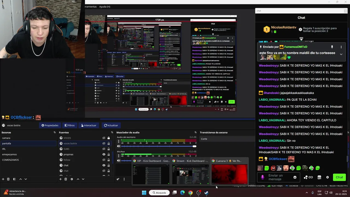
Task: Open emoji picker in chat input
Action: coord(295,177)
